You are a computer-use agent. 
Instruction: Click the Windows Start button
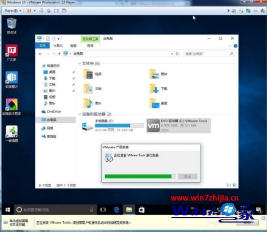(x=8, y=209)
